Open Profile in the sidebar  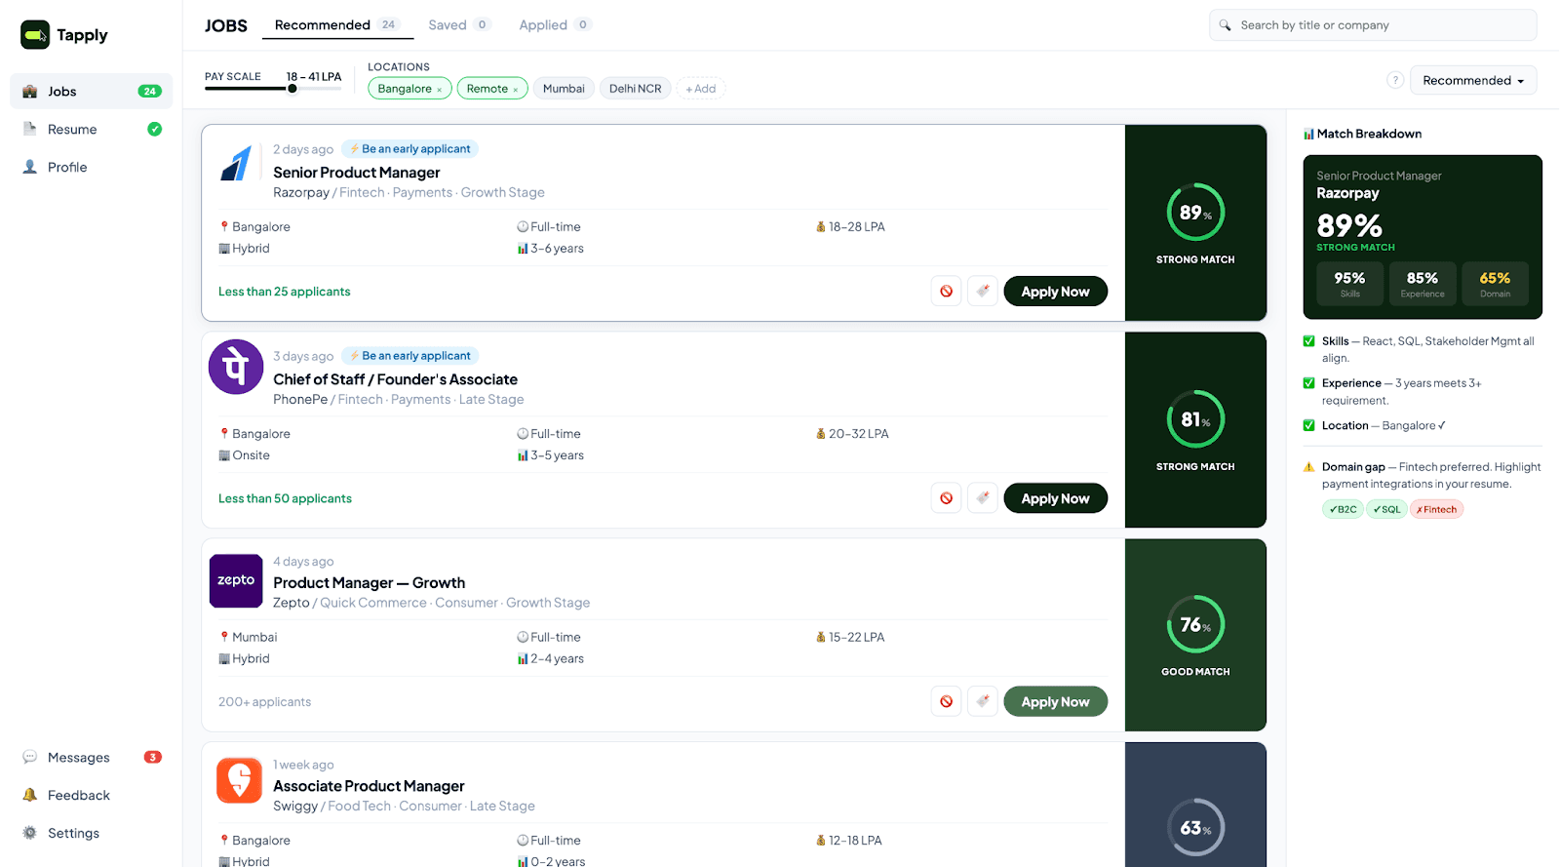[x=91, y=168]
